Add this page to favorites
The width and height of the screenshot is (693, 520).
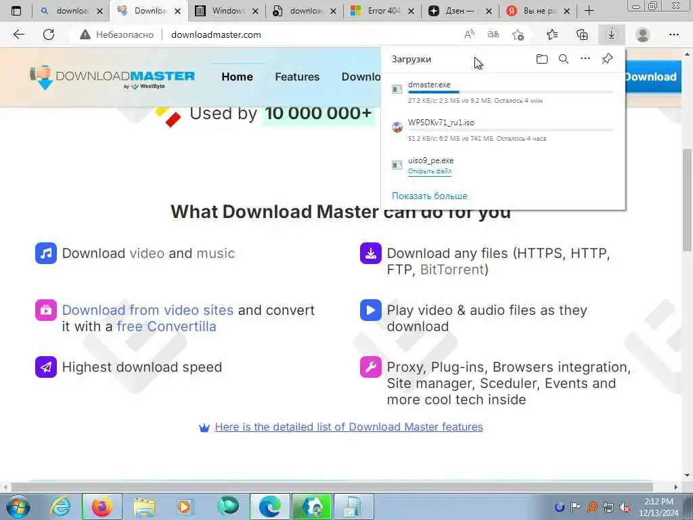tap(518, 35)
